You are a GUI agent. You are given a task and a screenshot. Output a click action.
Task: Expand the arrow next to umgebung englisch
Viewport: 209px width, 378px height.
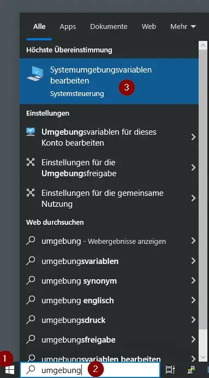pos(193,300)
